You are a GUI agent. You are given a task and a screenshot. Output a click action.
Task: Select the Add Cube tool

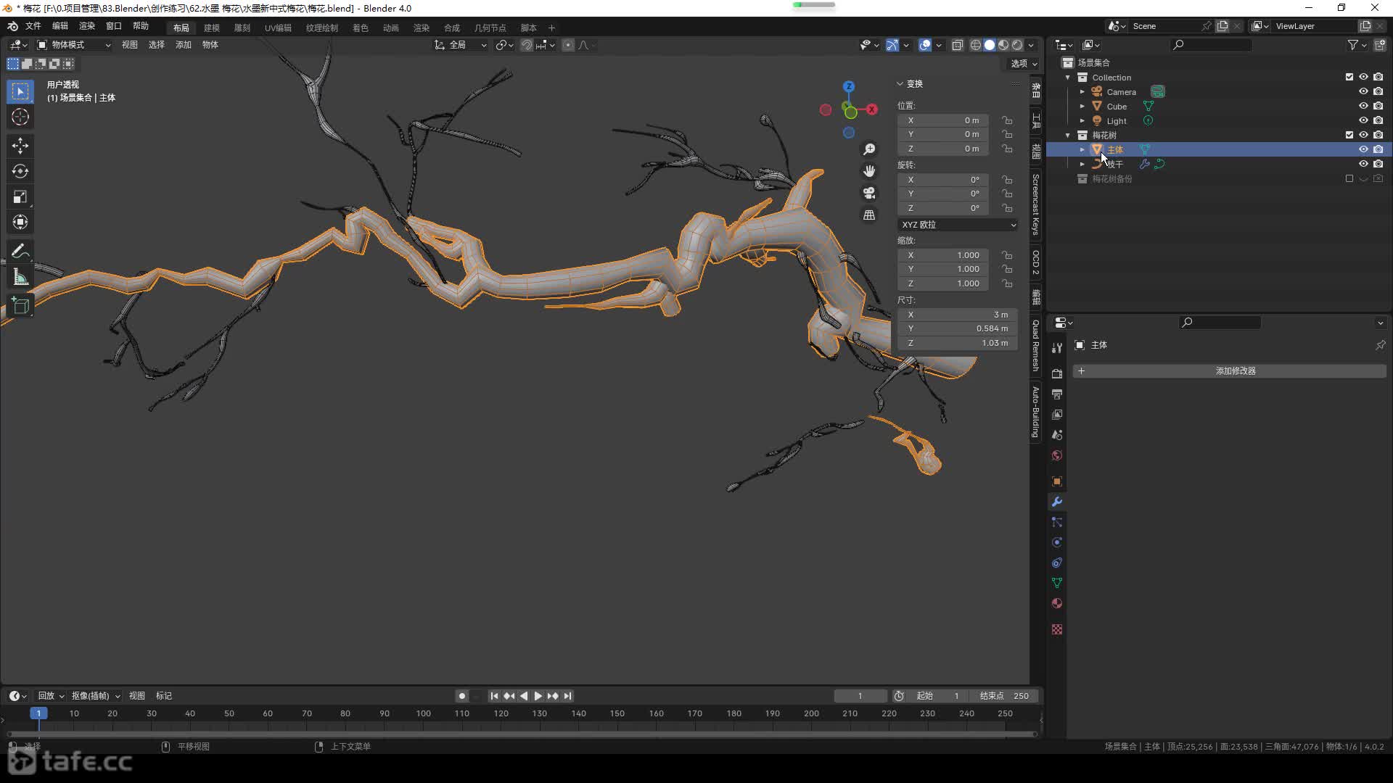(20, 306)
